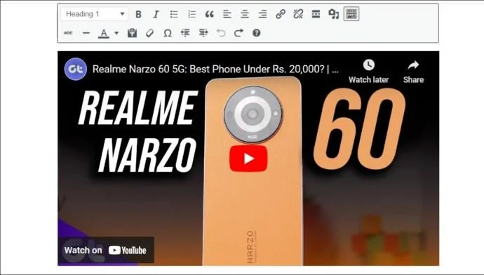Click the GT channel avatar
The width and height of the screenshot is (484, 275).
tap(76, 69)
